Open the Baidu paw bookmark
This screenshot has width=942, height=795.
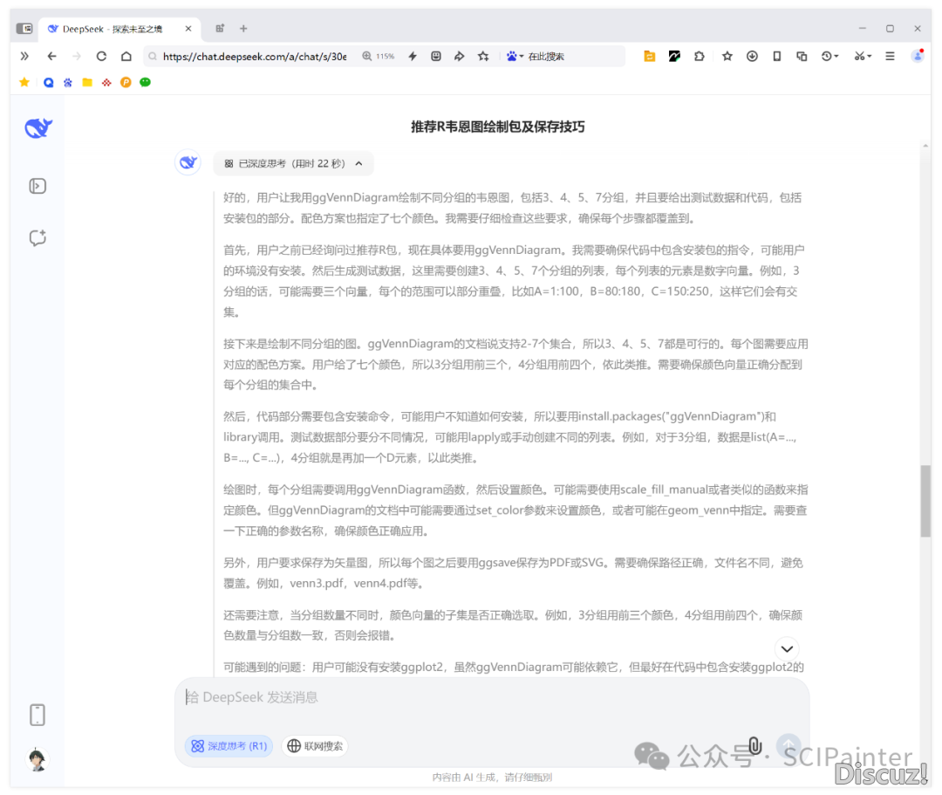coord(68,82)
